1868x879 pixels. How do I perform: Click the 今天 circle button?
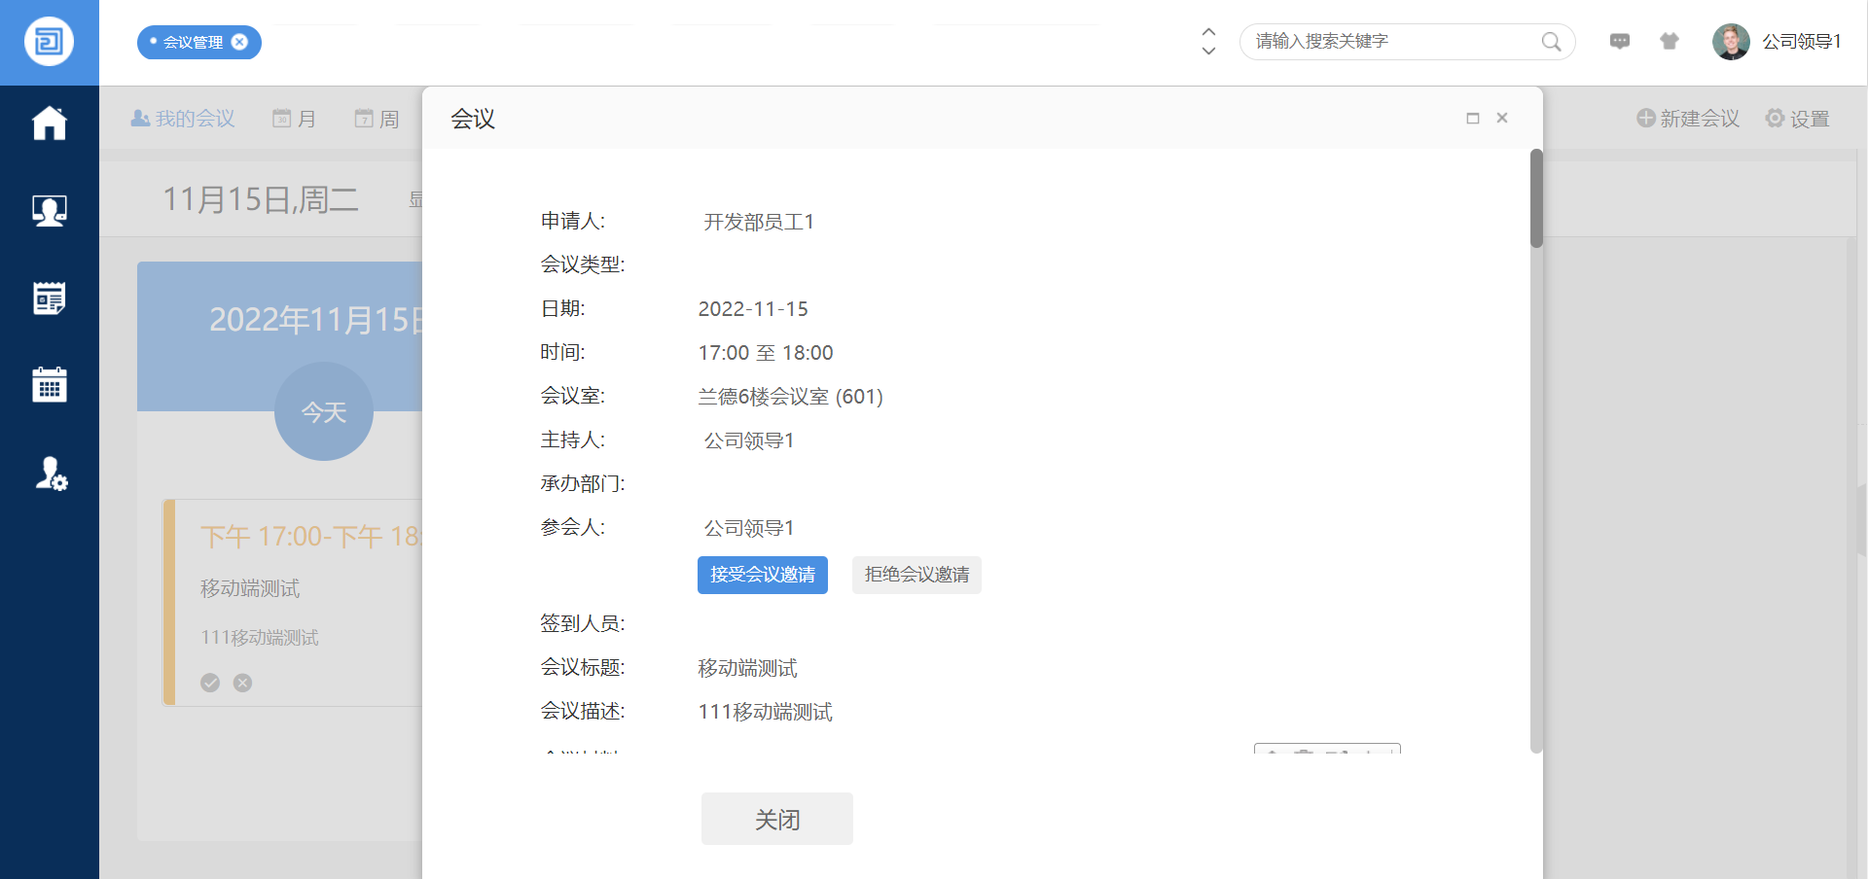coord(324,411)
